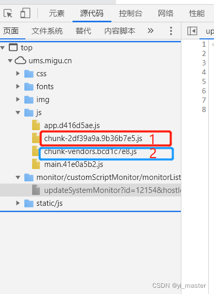This screenshot has width=214, height=294.
Task: Switch to the 网络 tab
Action: click(x=165, y=13)
